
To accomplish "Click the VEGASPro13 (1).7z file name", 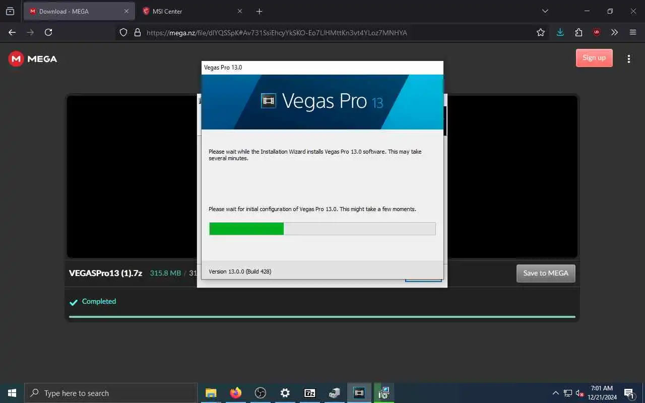I will pyautogui.click(x=106, y=273).
